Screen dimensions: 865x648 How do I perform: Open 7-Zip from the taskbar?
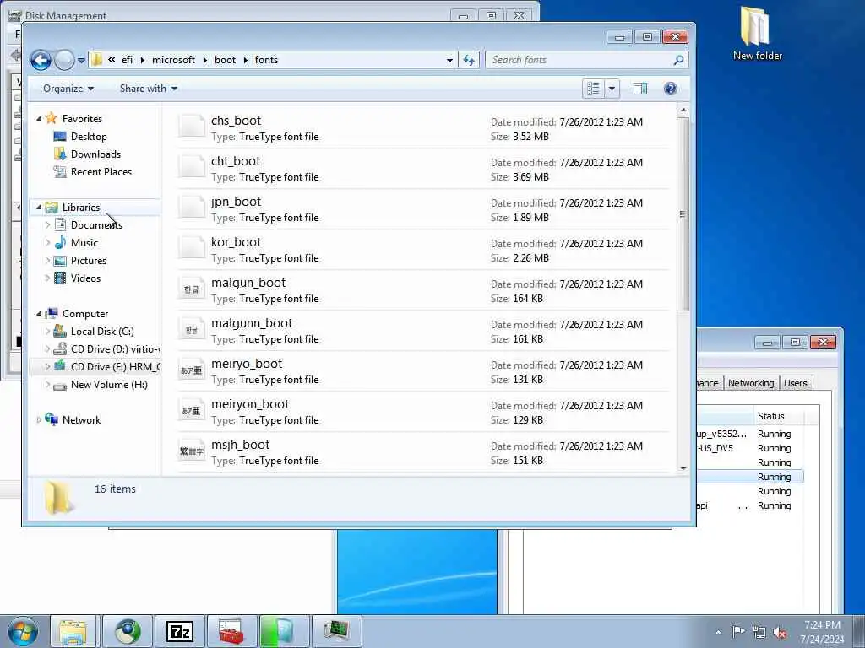coord(179,631)
